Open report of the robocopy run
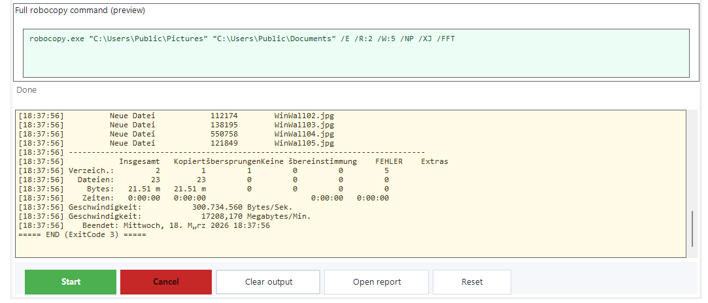This screenshot has height=303, width=708. click(377, 282)
